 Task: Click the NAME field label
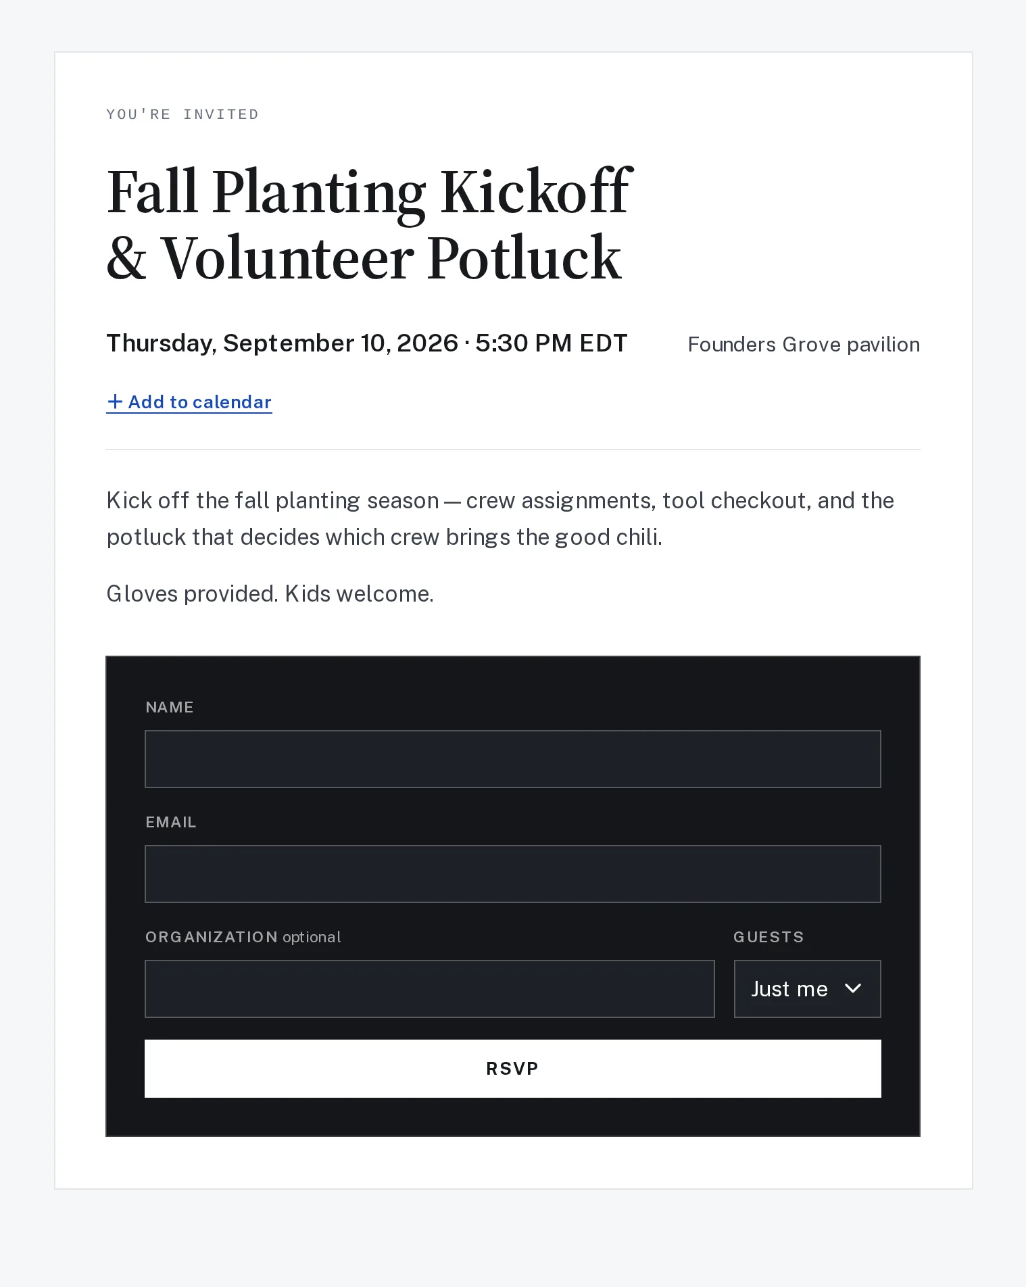coord(170,707)
